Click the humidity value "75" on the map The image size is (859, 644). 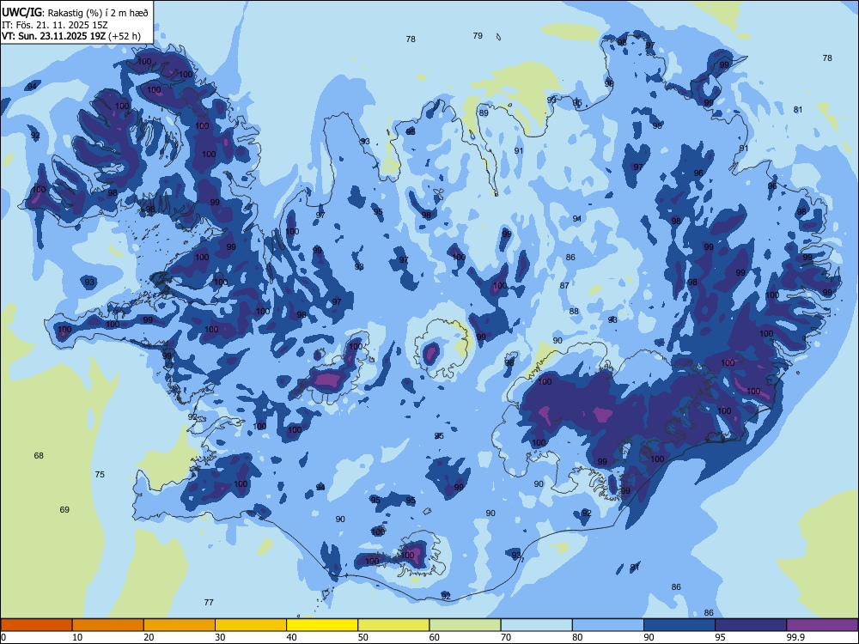tap(100, 475)
